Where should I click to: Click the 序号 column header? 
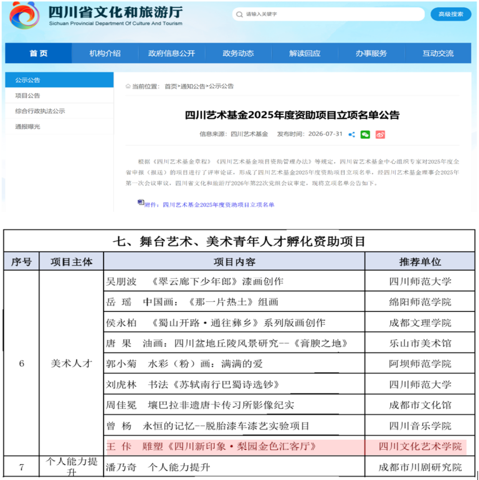(x=21, y=262)
